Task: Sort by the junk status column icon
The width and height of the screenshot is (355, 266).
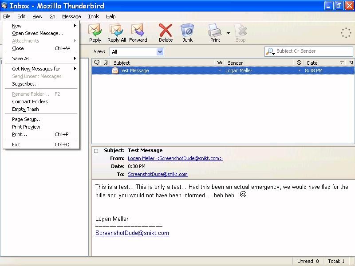Action: click(299, 63)
